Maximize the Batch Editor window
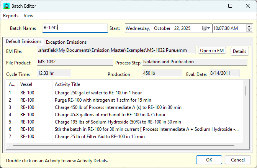The width and height of the screenshot is (257, 168). point(230,6)
